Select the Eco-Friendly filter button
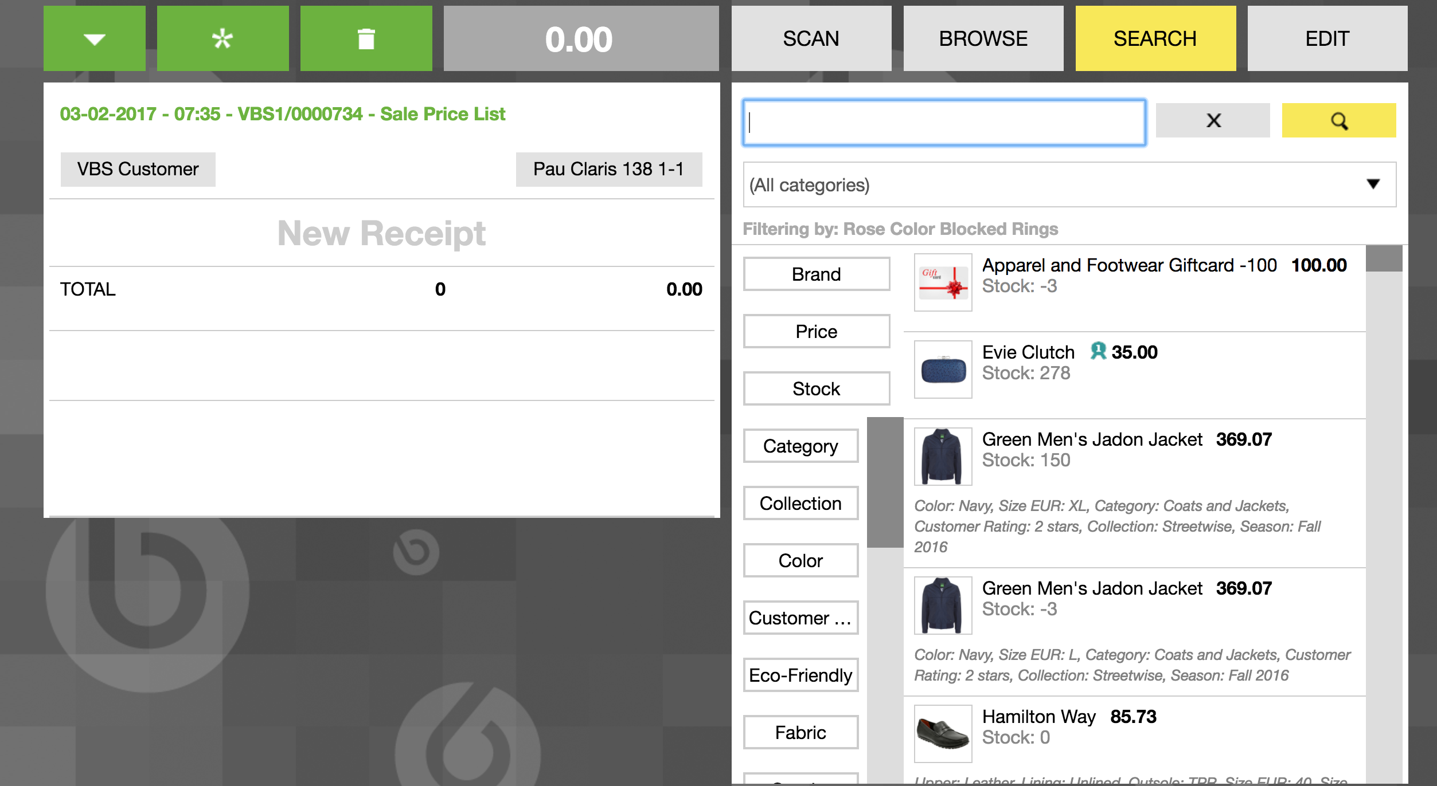Image resolution: width=1437 pixels, height=786 pixels. pyautogui.click(x=800, y=675)
